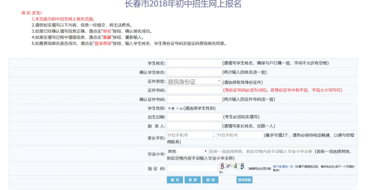Open the 证件类型 dropdown showing 居民身份证
Image resolution: width=368 pixels, height=190 pixels.
pyautogui.click(x=194, y=81)
